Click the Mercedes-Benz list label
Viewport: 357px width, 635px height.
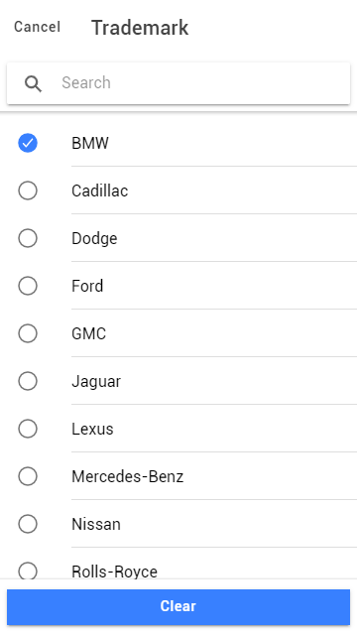click(128, 476)
